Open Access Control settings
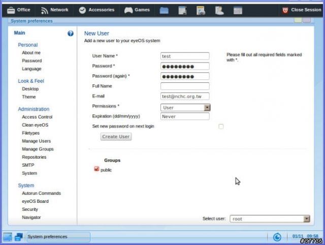325x245 pixels. 37,117
